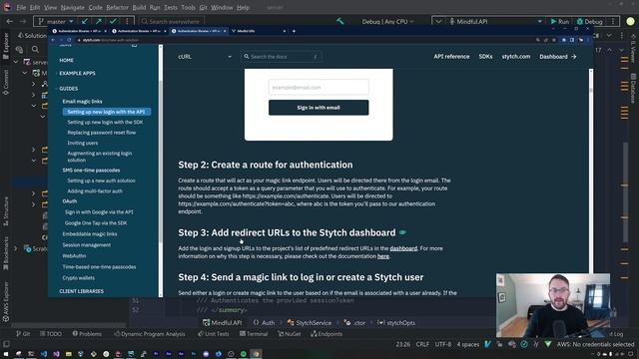Image resolution: width=639 pixels, height=359 pixels.
Task: Click the browser back arrow
Action: pyautogui.click(x=53, y=40)
